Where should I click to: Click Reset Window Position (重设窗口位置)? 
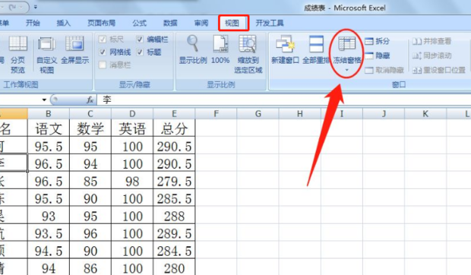tap(439, 70)
